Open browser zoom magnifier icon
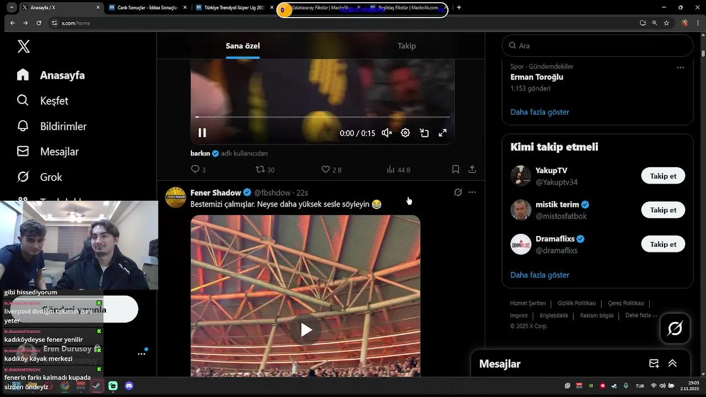 point(655,23)
